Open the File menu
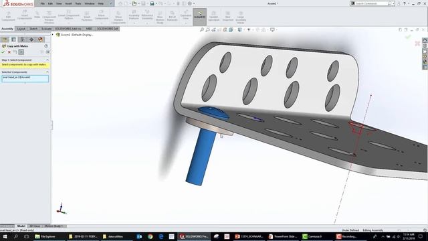 pyautogui.click(x=42, y=3)
